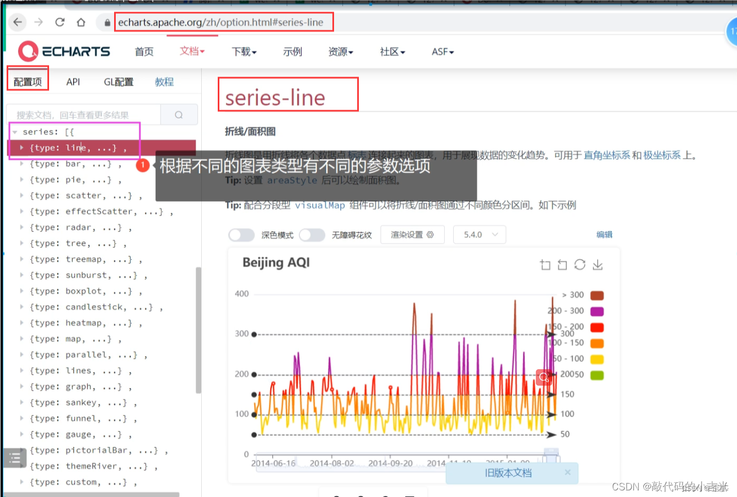Click the render settings gear icon
The image size is (737, 497).
click(x=431, y=235)
